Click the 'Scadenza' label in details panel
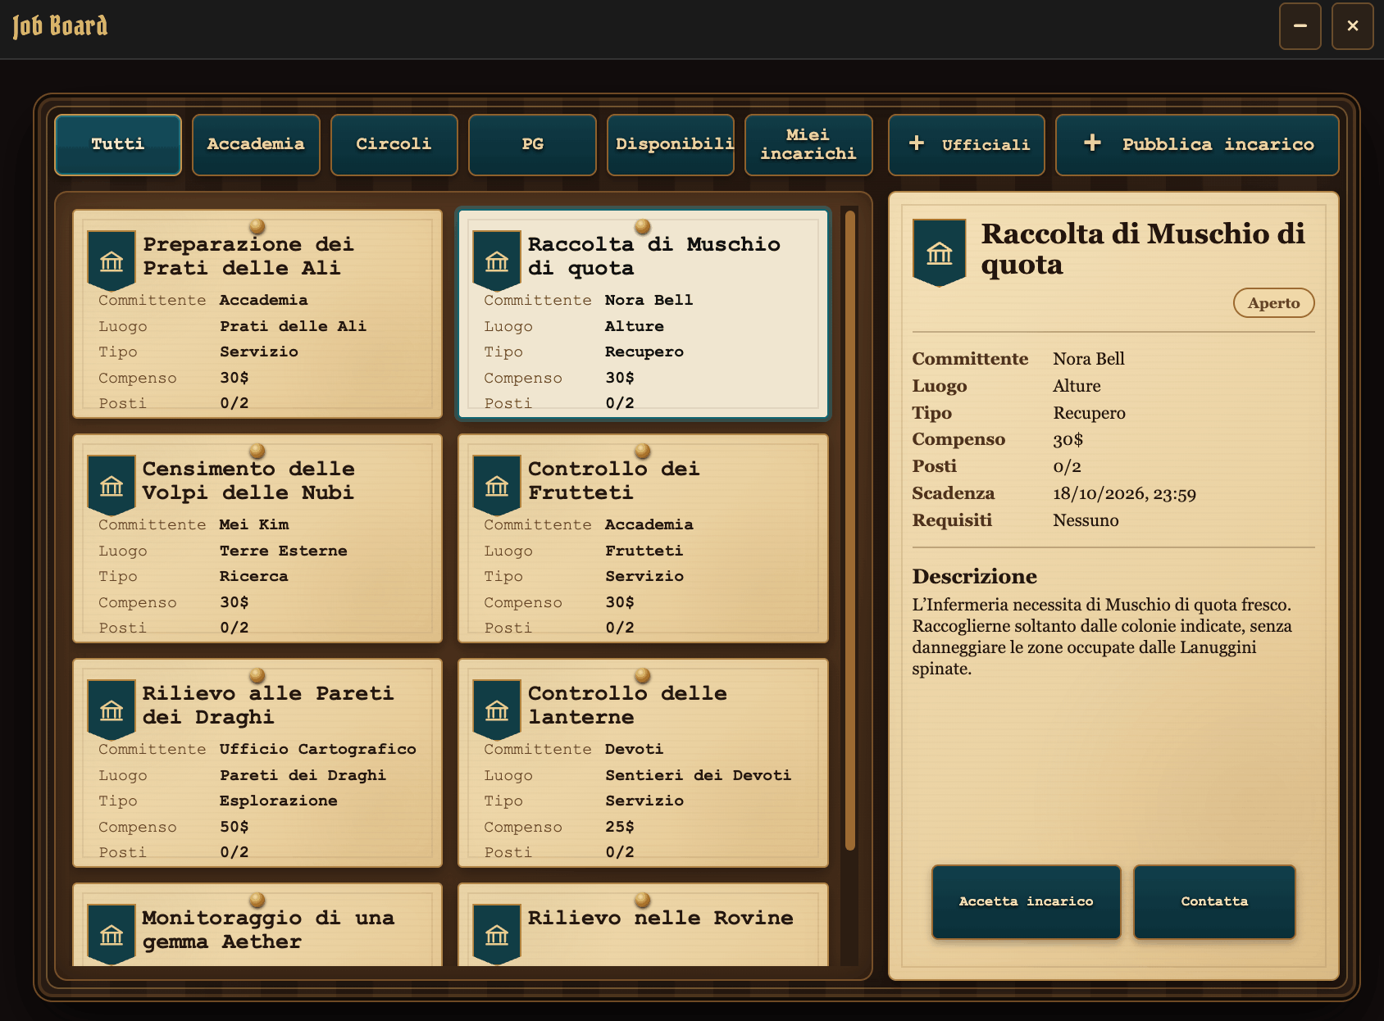Image resolution: width=1384 pixels, height=1021 pixels. [x=954, y=493]
